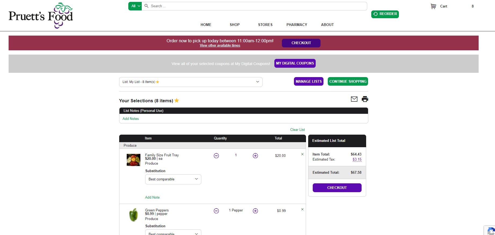Image resolution: width=495 pixels, height=235 pixels.
Task: Click the print list printer icon
Action: point(365,99)
